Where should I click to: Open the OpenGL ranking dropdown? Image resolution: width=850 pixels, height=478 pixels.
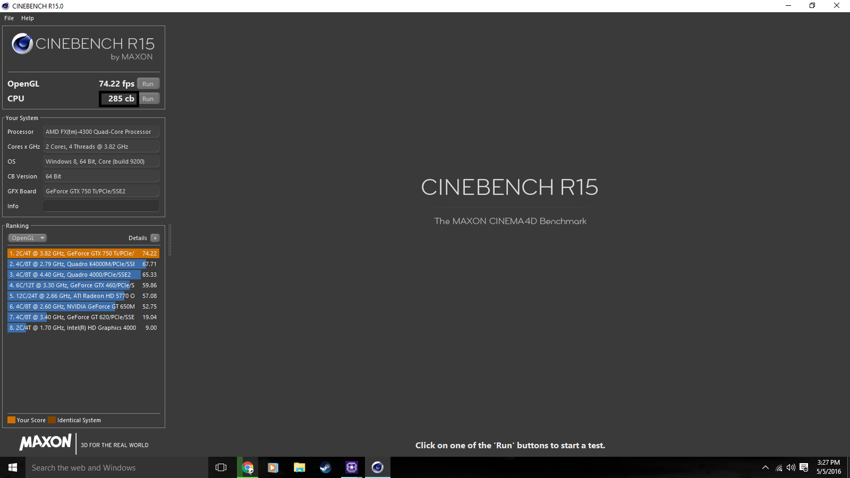point(28,238)
